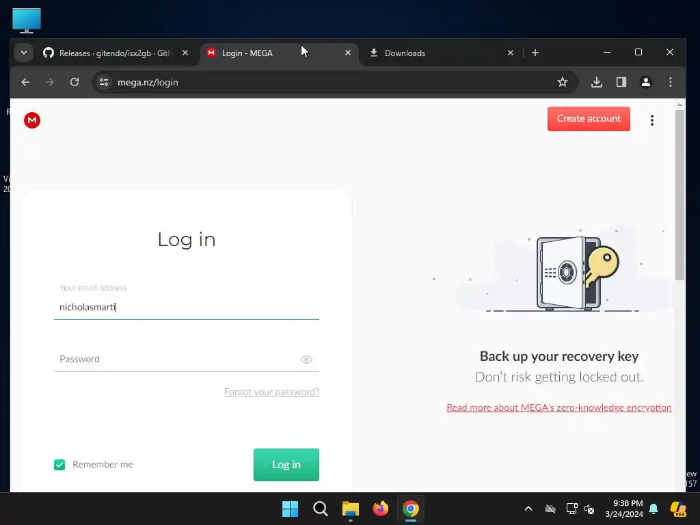
Task: Open Forgot your password link
Action: pyautogui.click(x=271, y=392)
